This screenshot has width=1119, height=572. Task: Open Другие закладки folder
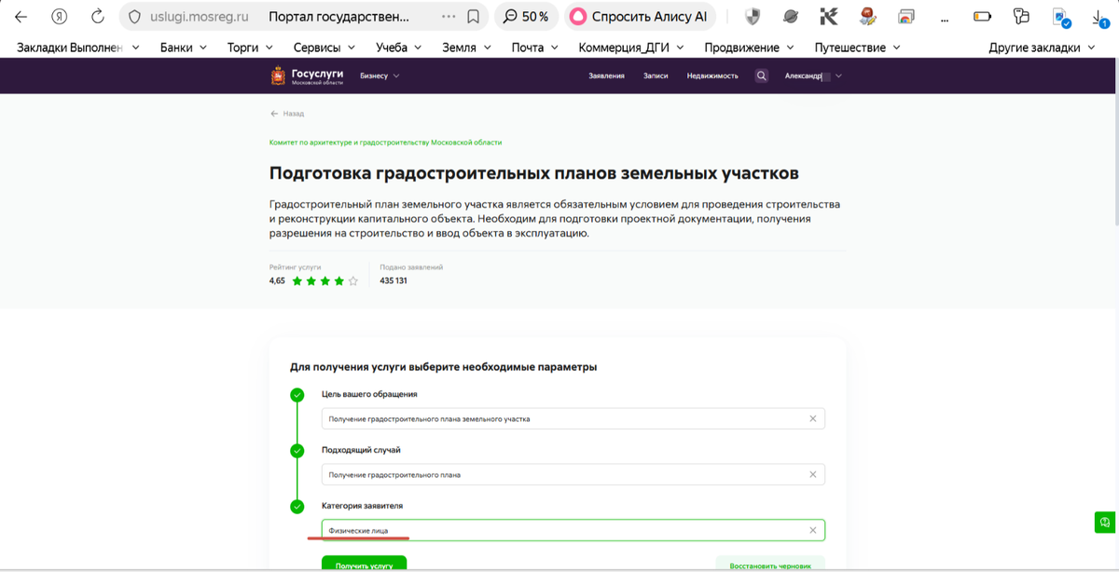tap(1043, 48)
